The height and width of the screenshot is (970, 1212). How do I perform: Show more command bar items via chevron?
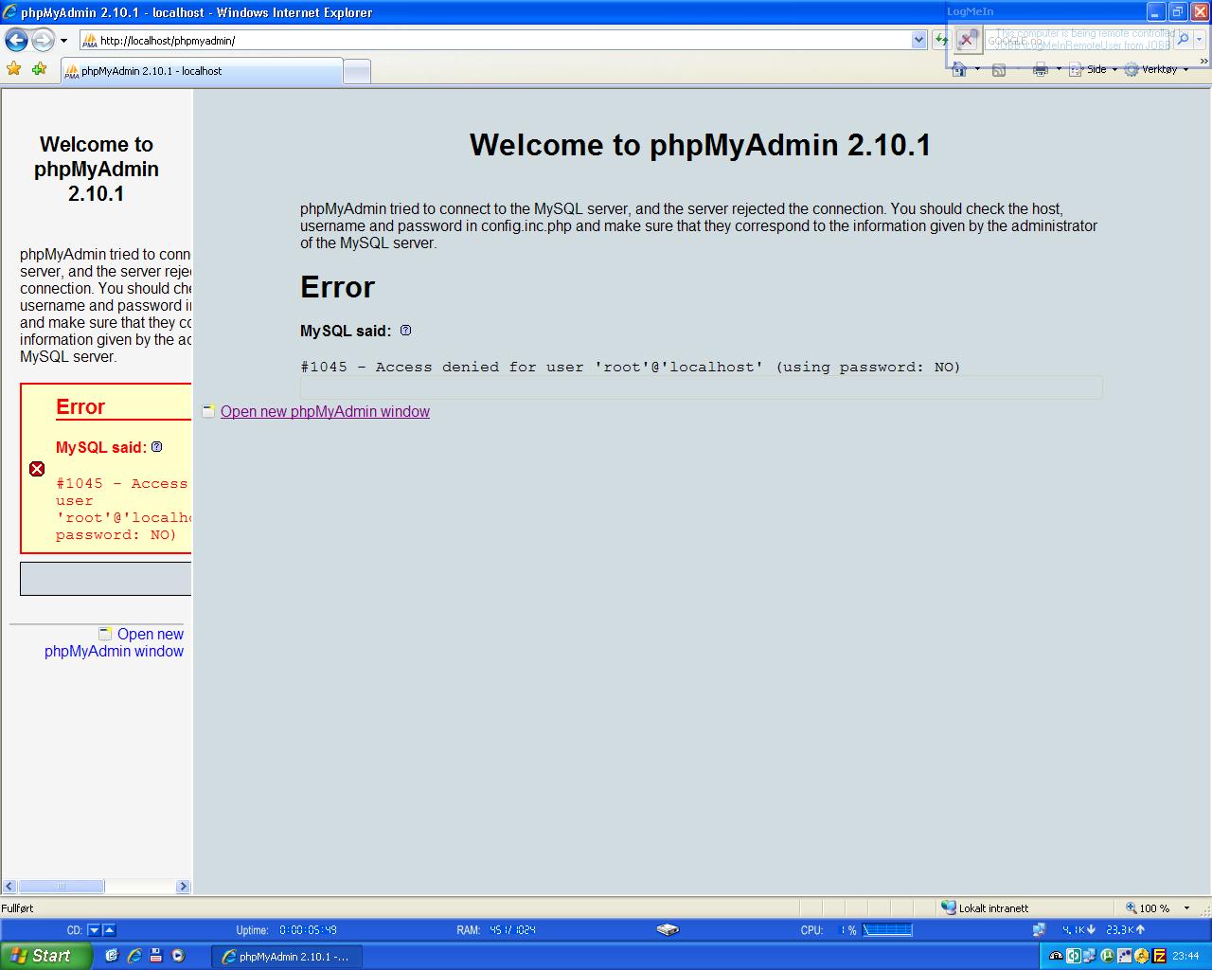[x=1205, y=61]
